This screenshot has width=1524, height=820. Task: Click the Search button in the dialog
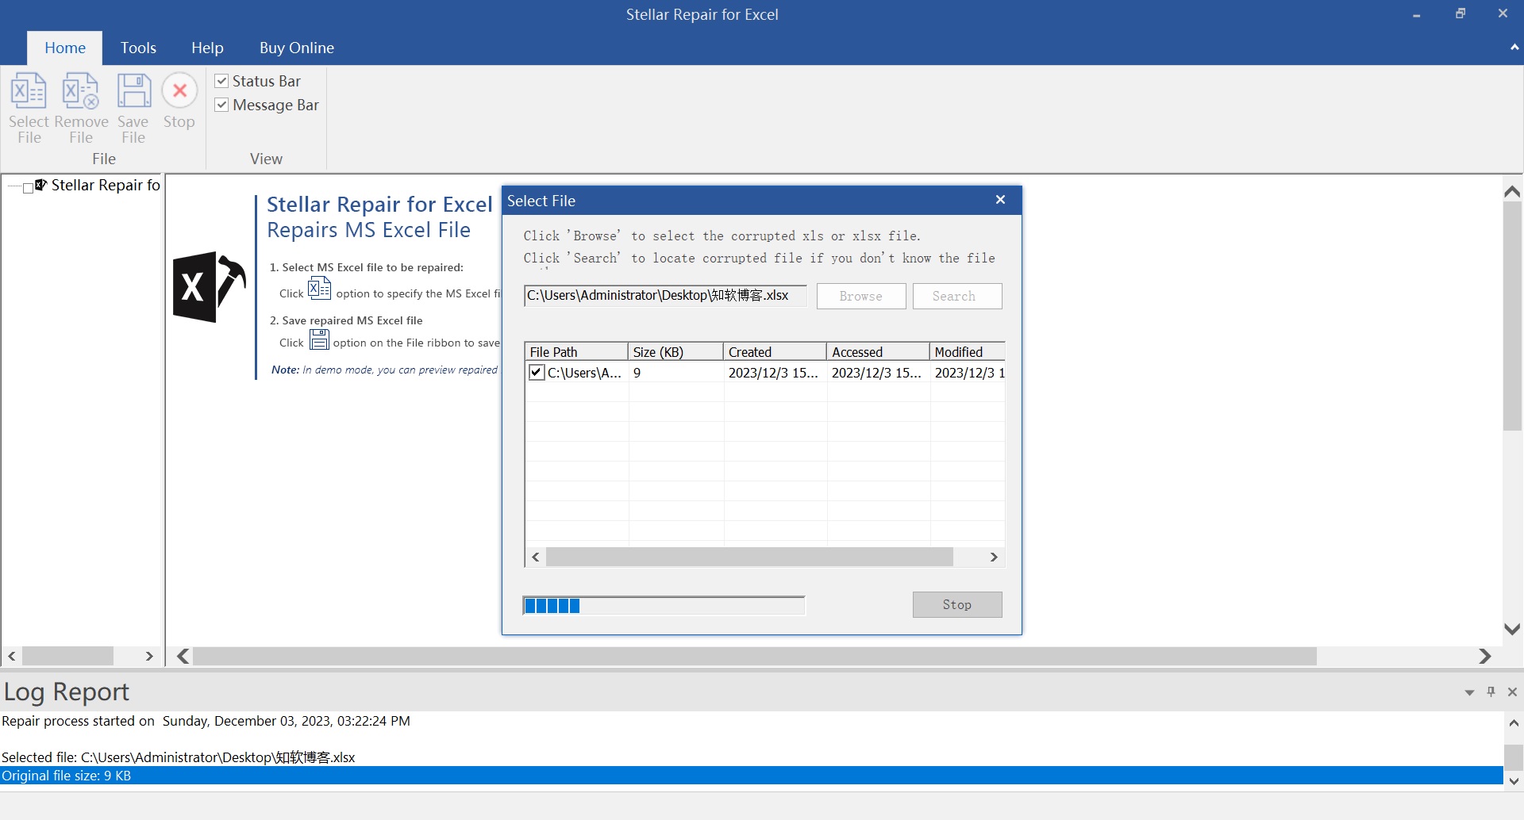tap(957, 296)
